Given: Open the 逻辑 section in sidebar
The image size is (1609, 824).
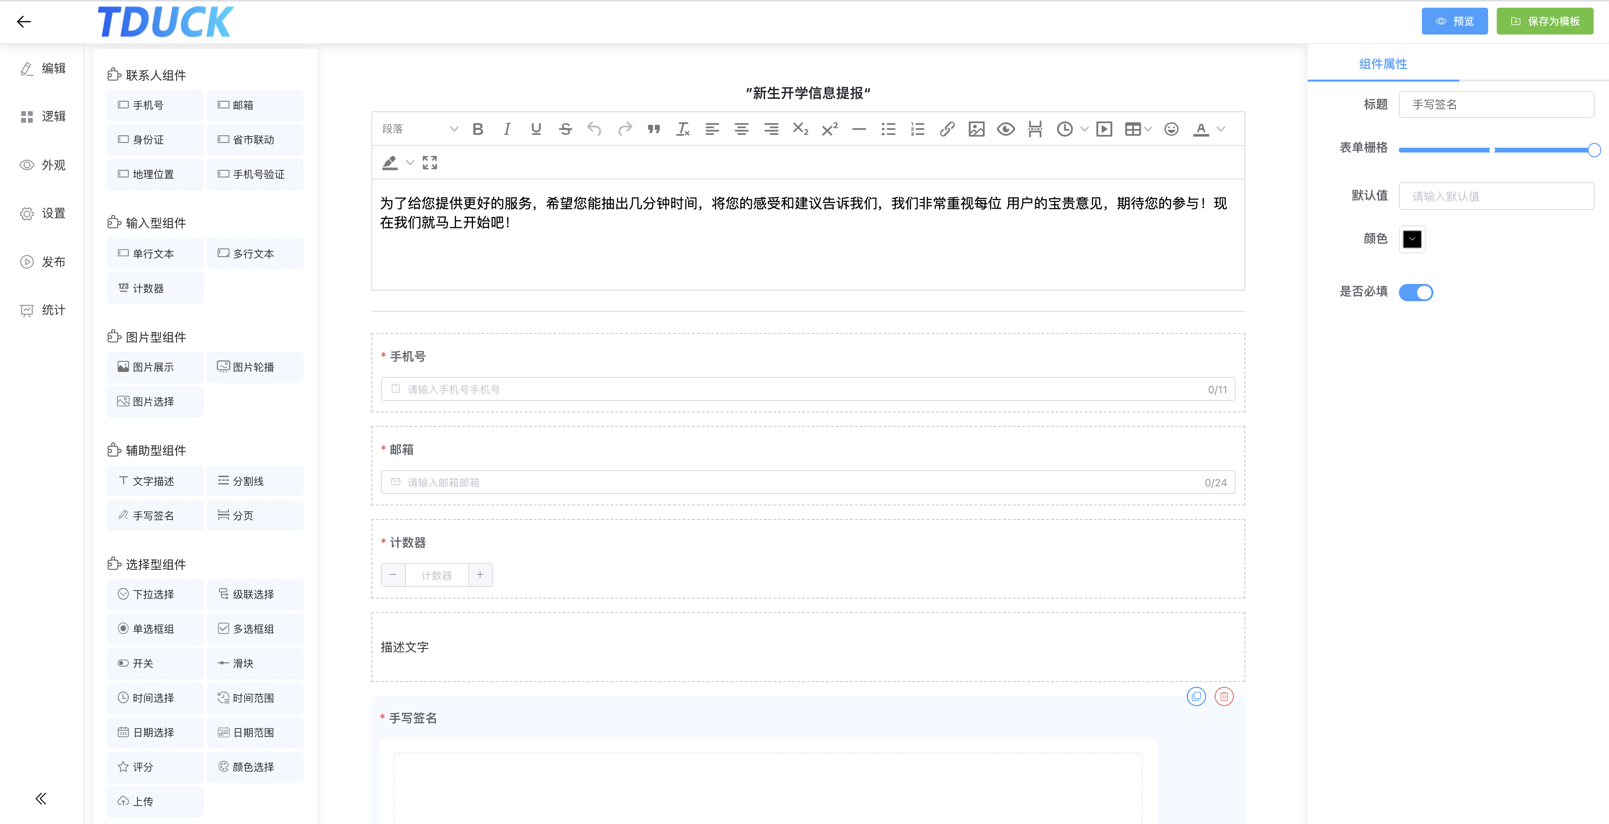Looking at the screenshot, I should coord(43,116).
